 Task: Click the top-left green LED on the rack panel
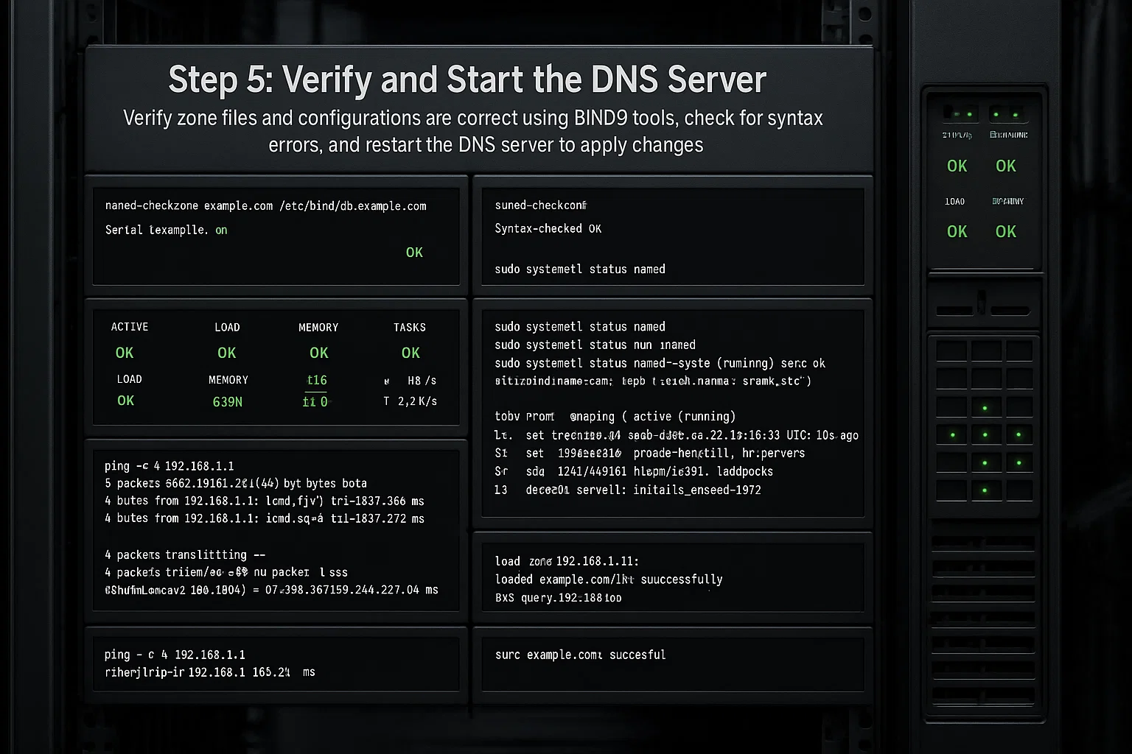pos(957,113)
